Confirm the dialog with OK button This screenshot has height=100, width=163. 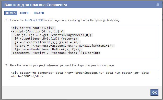click(154, 92)
